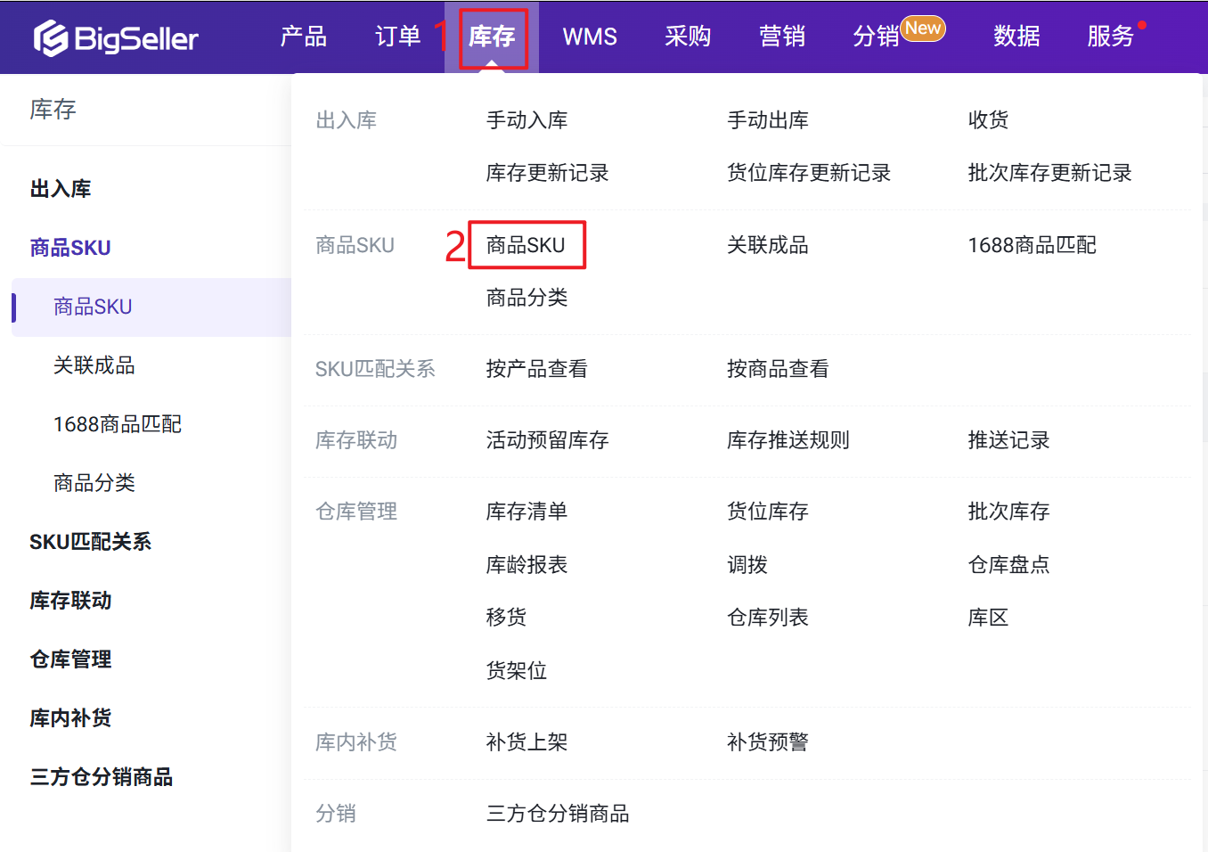Open the WMS top navigation tab
This screenshot has height=852, width=1208.
589,37
